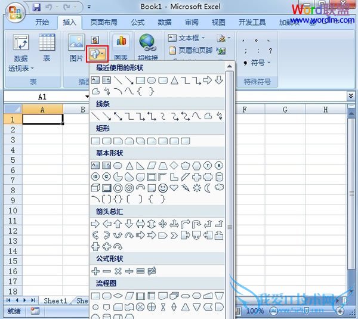
Task: Select the up arrow in 箭头总汇
Action: pos(118,224)
